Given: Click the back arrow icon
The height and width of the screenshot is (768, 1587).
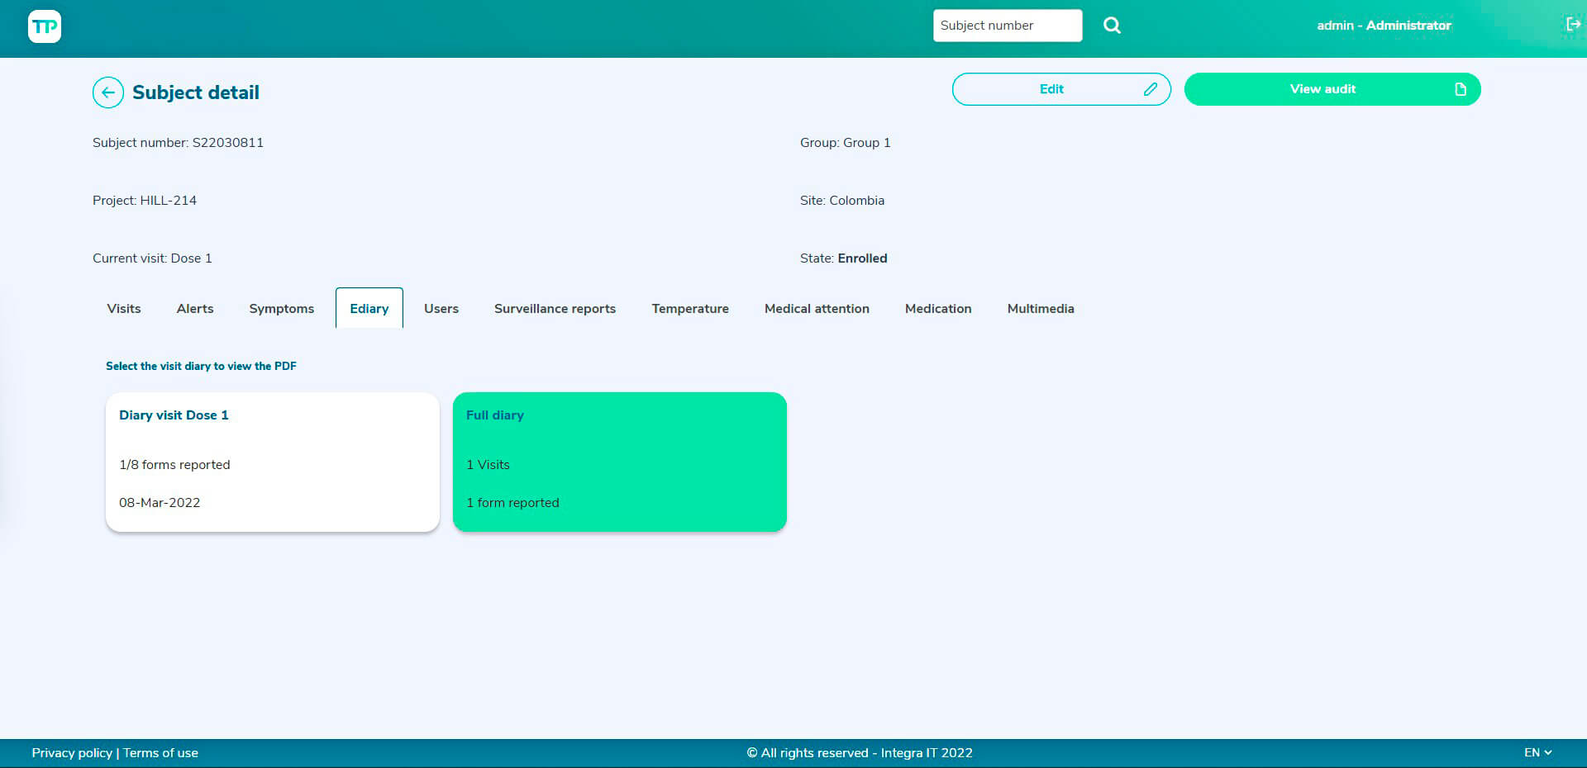Looking at the screenshot, I should 108,92.
